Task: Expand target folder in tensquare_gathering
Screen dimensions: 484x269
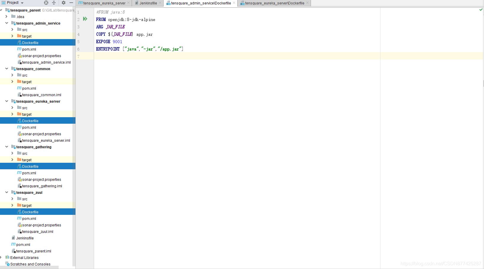Action: [x=12, y=160]
